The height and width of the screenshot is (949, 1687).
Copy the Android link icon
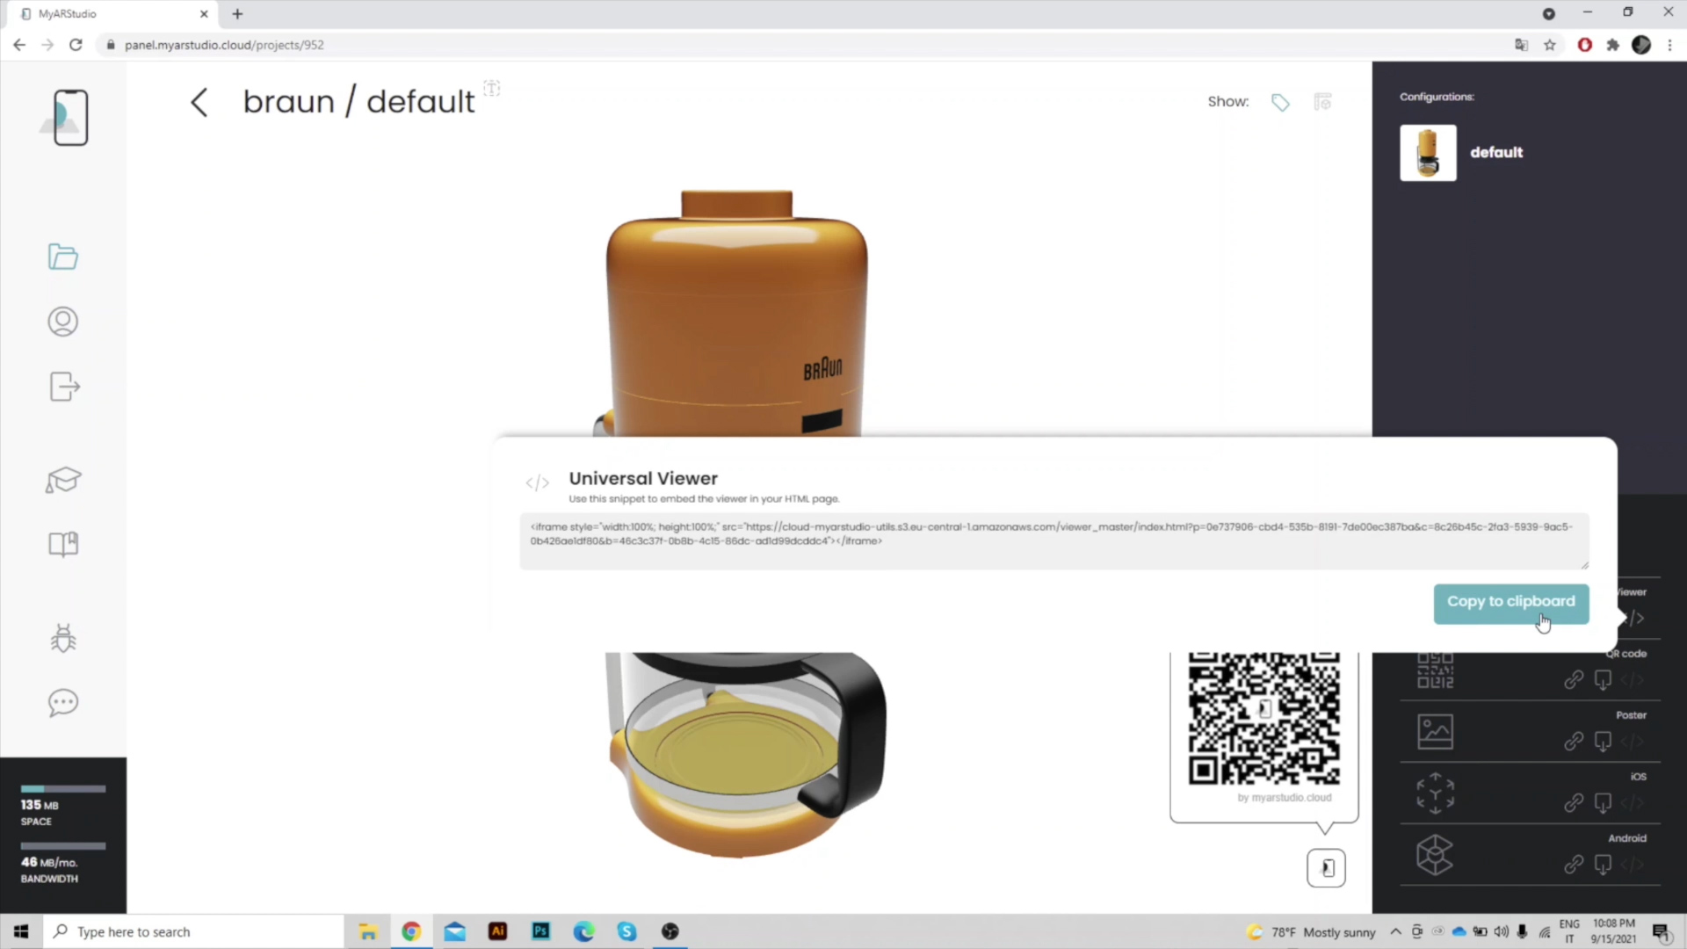[x=1574, y=864]
